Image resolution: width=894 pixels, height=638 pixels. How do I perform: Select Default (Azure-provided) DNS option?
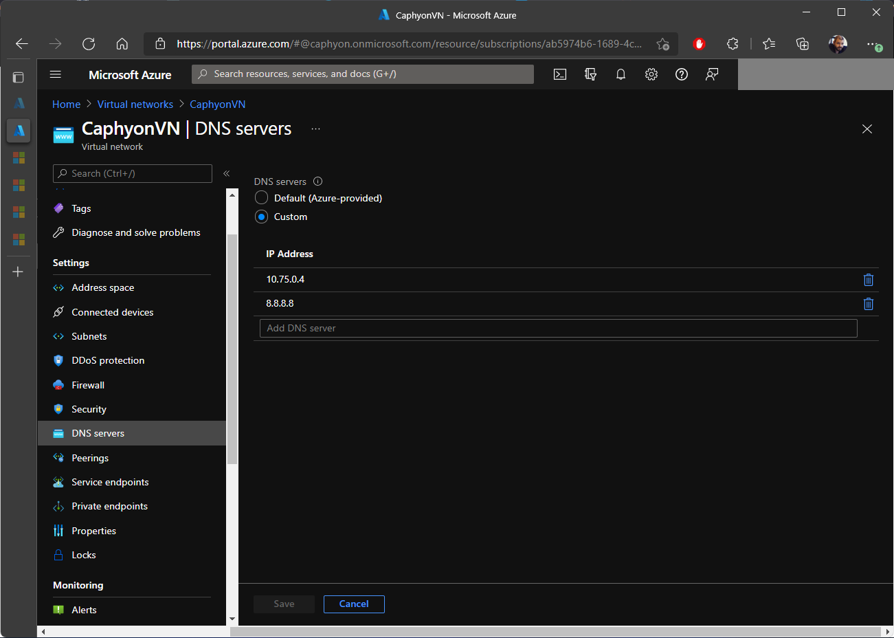(261, 198)
